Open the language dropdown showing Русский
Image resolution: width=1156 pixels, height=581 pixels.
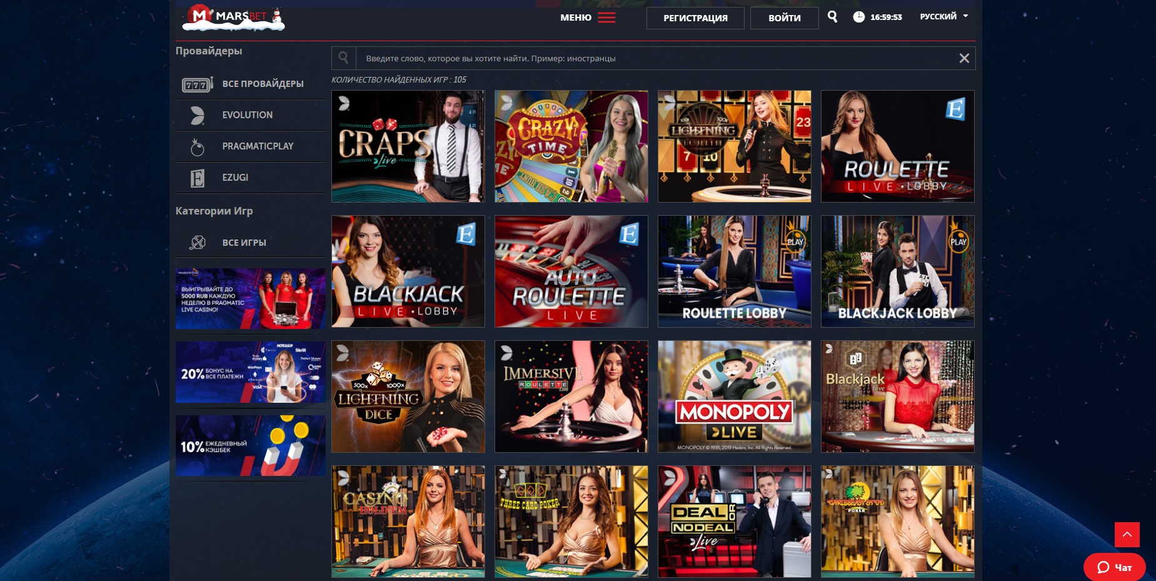point(944,16)
